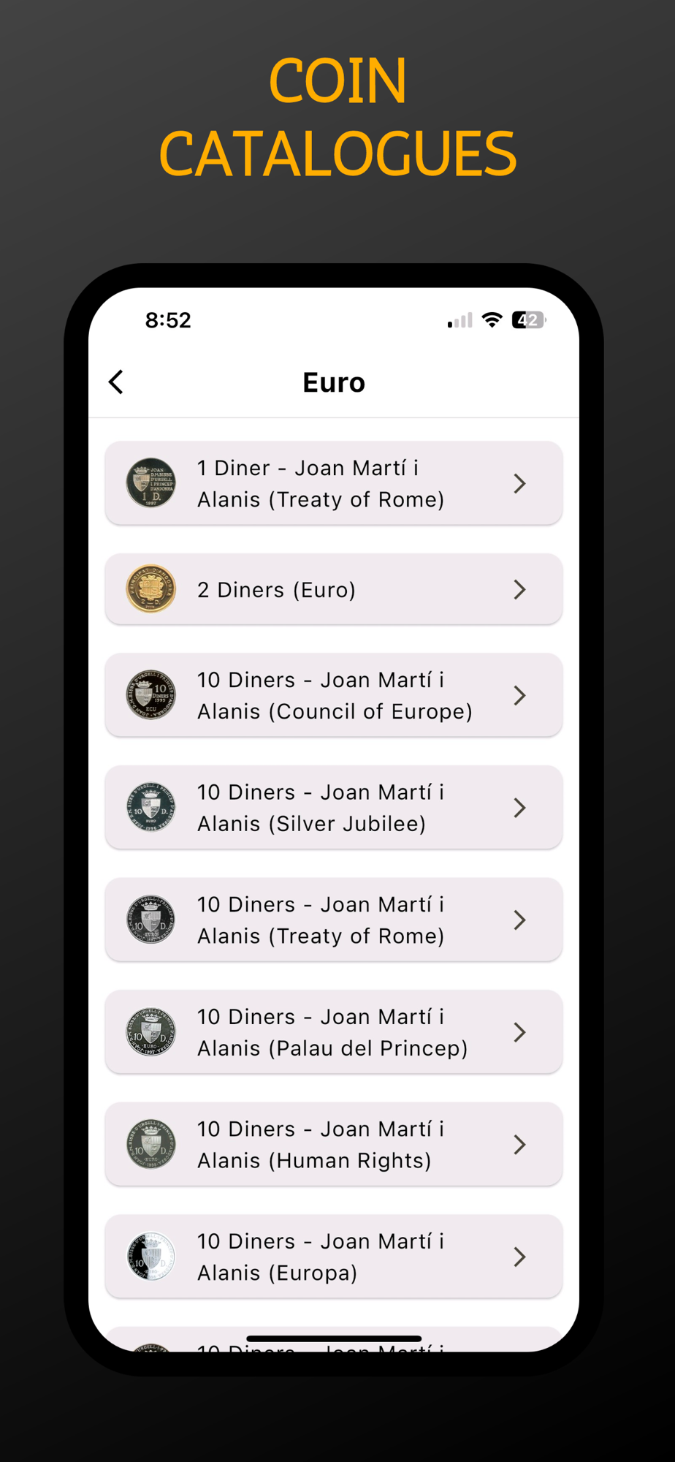Open chevron for 2 Diners (Euro)

coord(519,589)
